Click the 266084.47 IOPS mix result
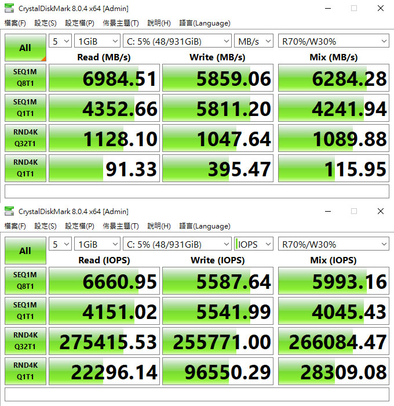Viewport: 394px width, 406px height. [334, 341]
